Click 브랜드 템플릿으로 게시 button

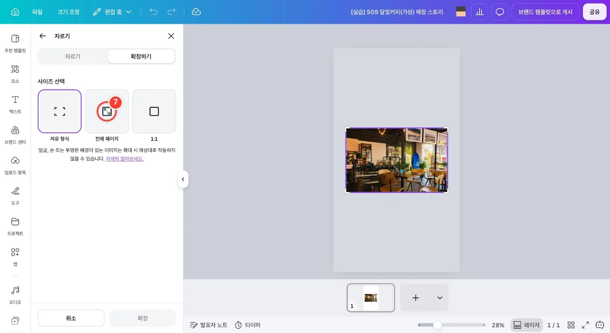point(546,12)
